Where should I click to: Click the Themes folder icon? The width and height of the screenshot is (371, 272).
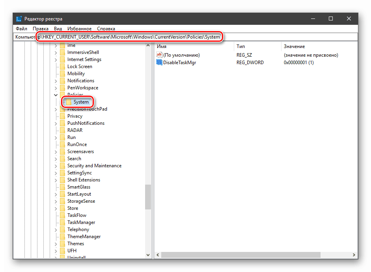coord(62,244)
